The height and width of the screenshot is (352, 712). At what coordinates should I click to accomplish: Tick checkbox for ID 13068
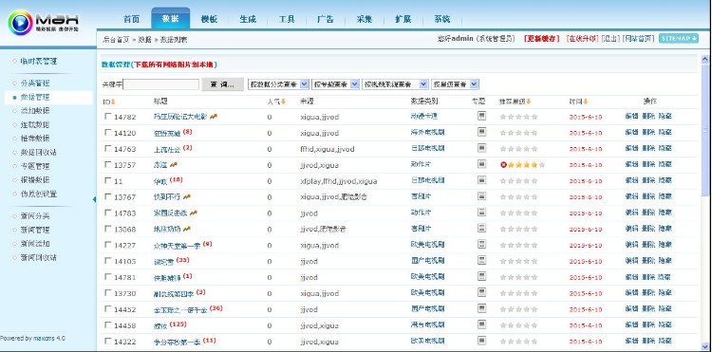[107, 228]
